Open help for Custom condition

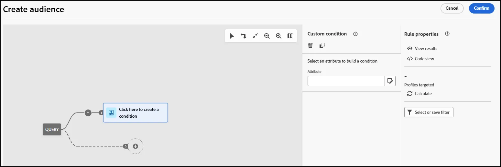355,34
